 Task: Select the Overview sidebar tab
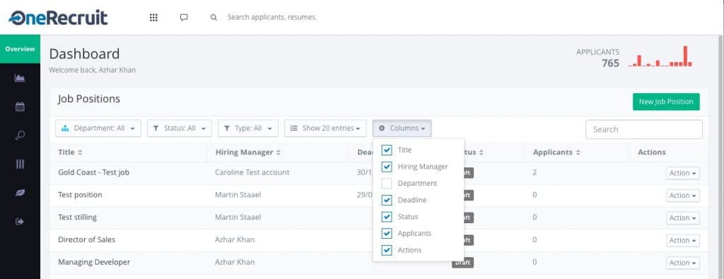point(20,49)
